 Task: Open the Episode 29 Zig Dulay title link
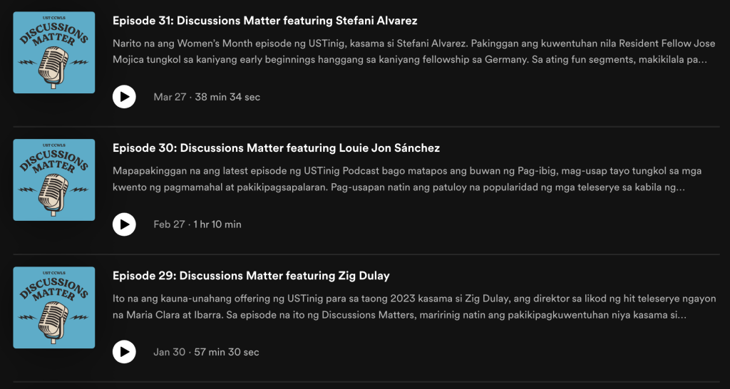(251, 276)
